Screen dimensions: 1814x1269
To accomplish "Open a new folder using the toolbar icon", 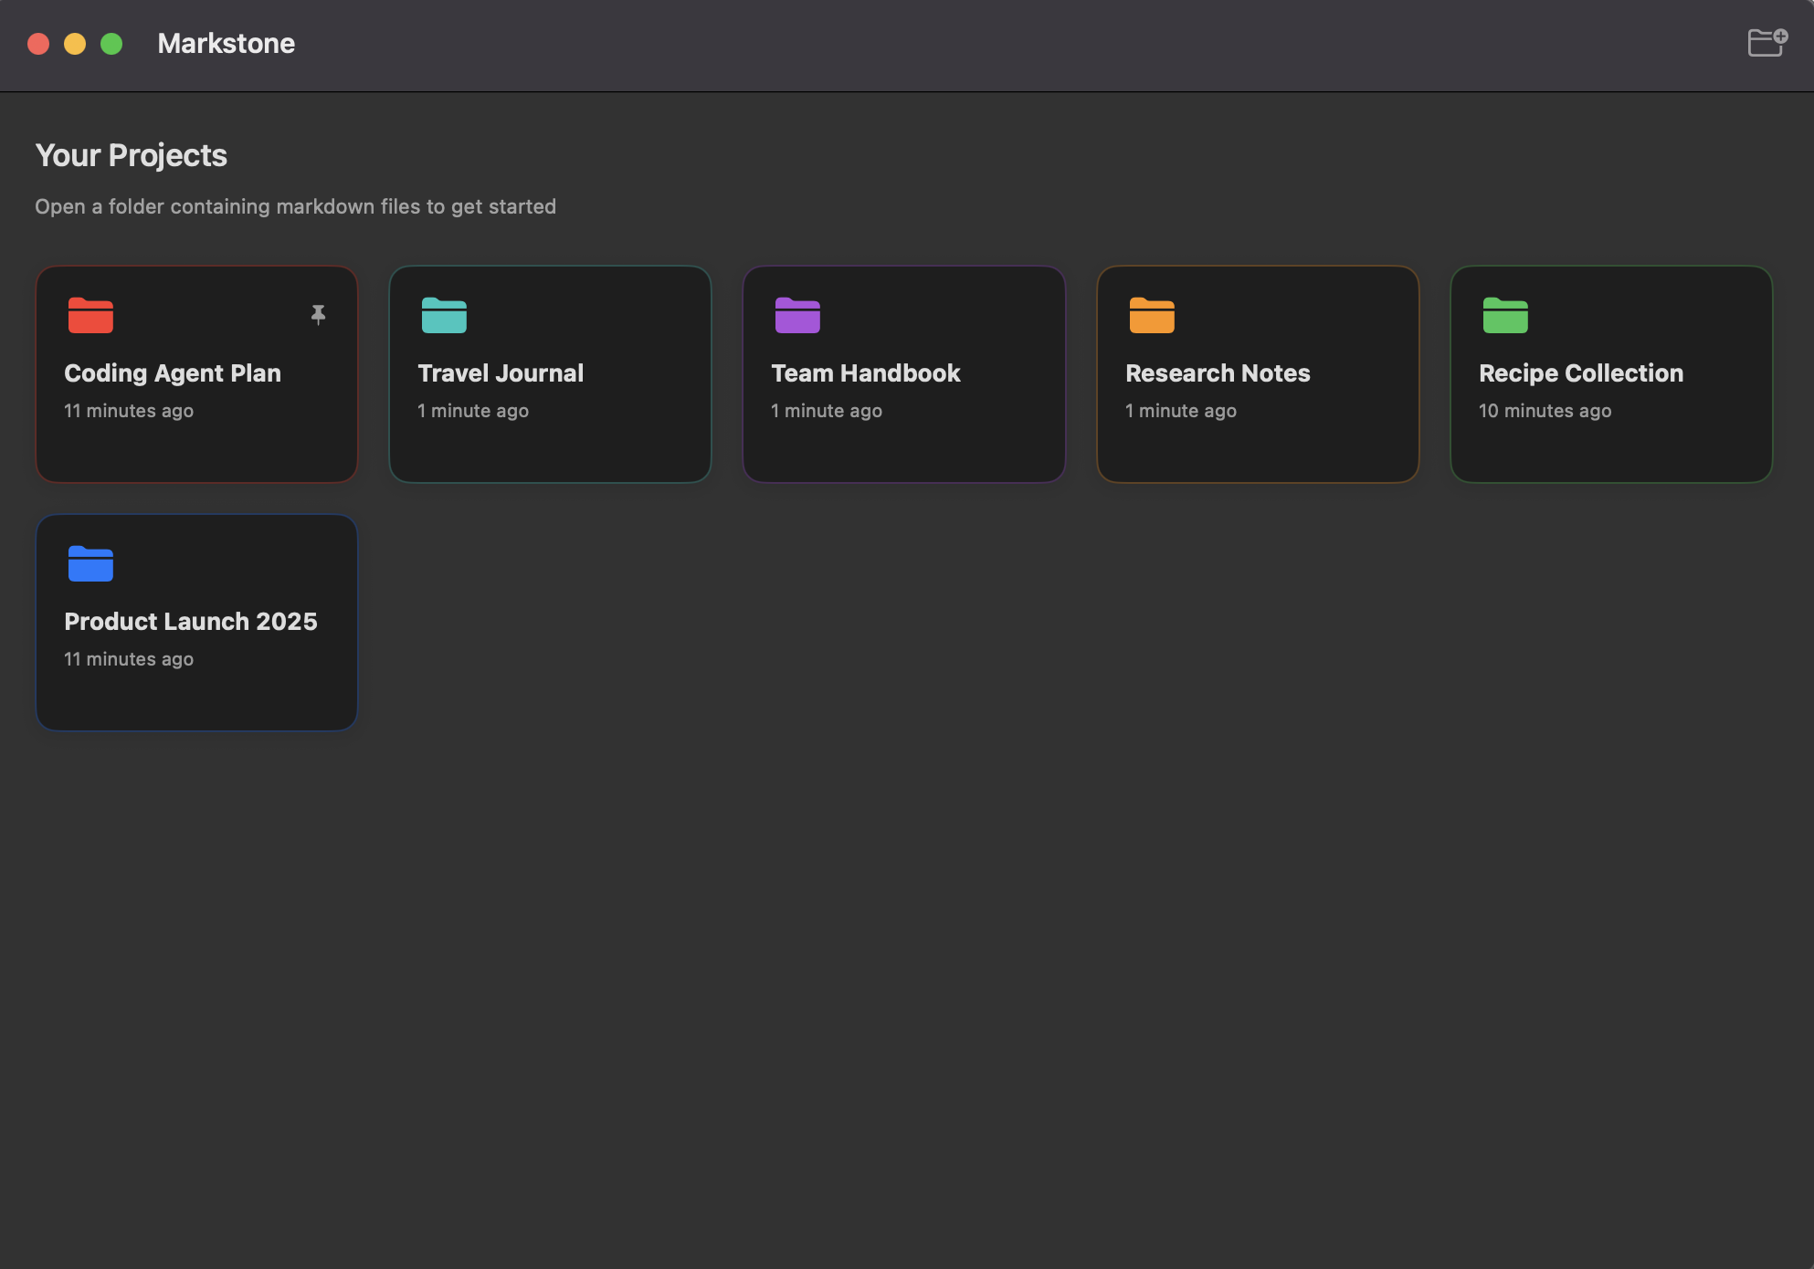I will pyautogui.click(x=1766, y=43).
